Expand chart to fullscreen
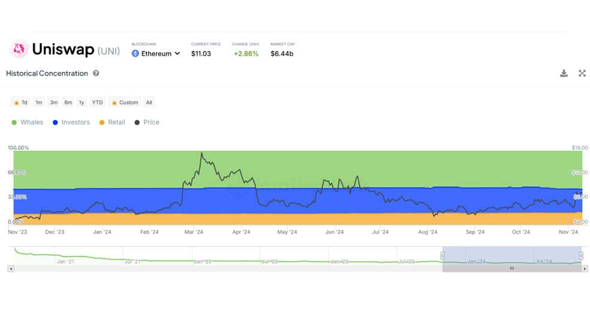This screenshot has height=332, width=590. point(582,73)
